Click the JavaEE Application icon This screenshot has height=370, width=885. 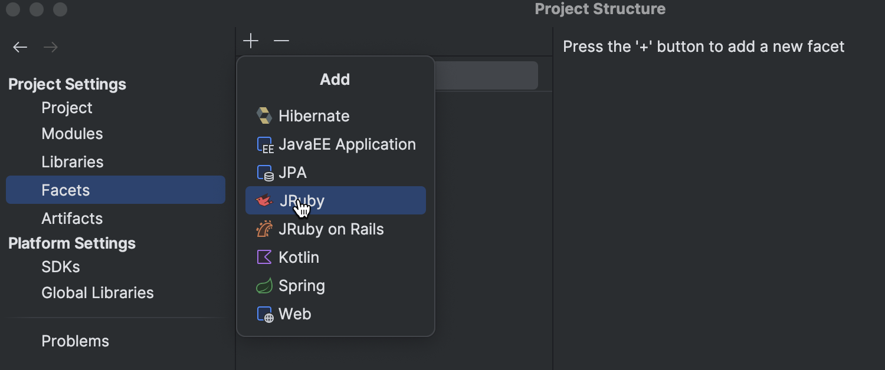click(x=265, y=144)
